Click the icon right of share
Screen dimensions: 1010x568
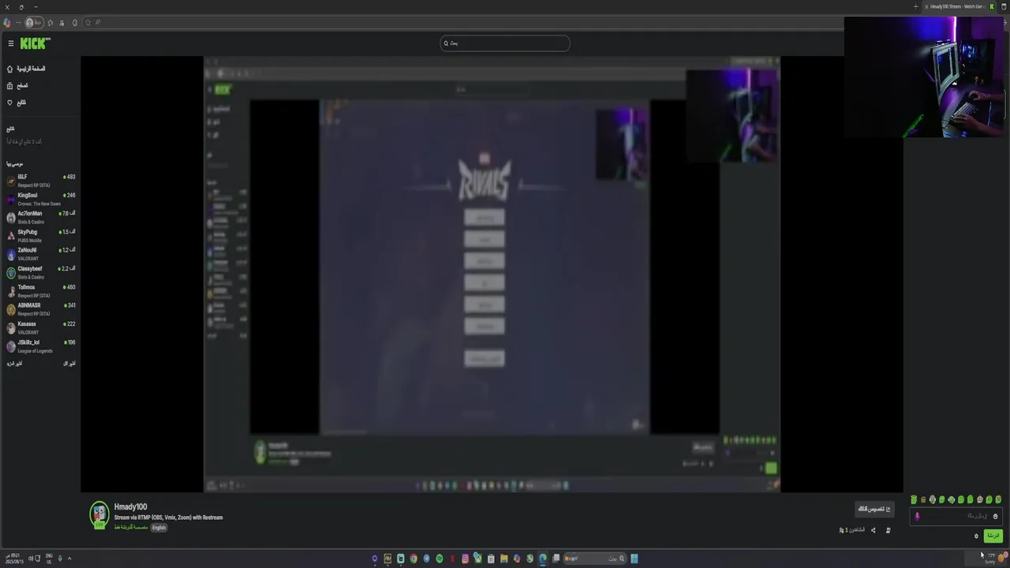tap(888, 530)
